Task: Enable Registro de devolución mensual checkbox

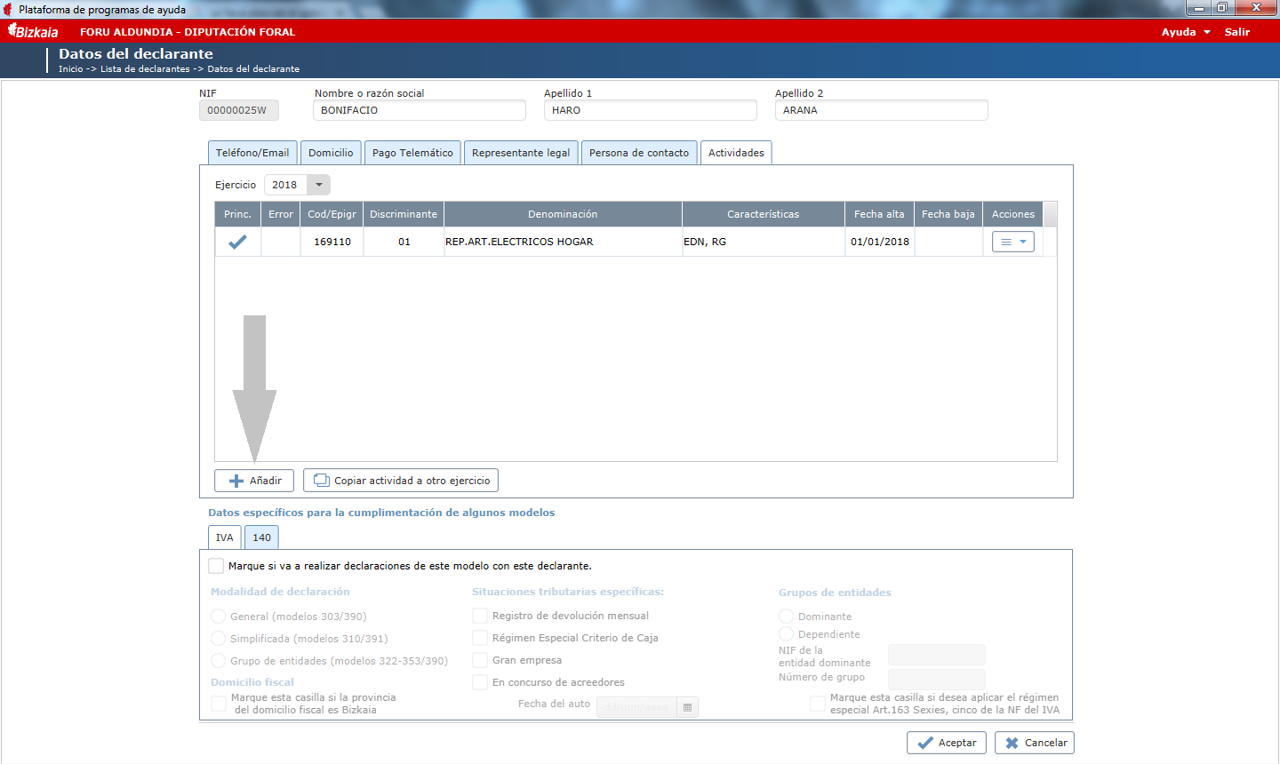Action: coord(480,616)
